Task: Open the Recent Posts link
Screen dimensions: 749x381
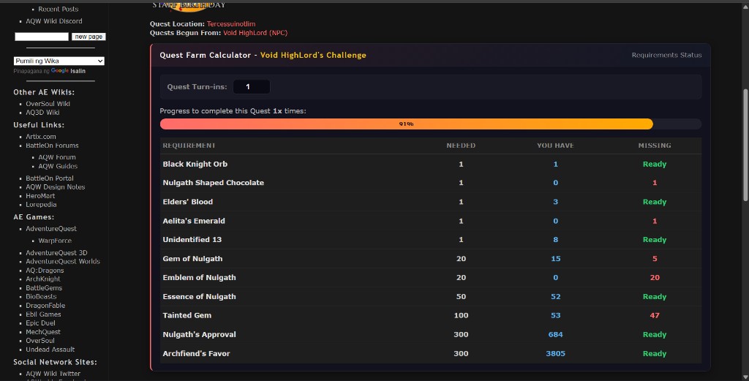Action: pyautogui.click(x=59, y=9)
